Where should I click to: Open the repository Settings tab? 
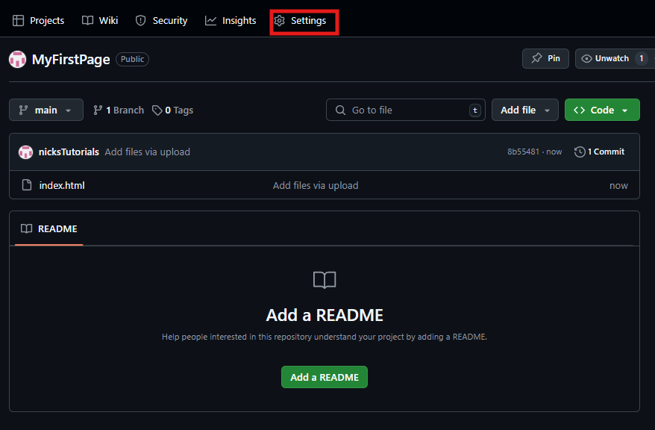click(x=301, y=20)
